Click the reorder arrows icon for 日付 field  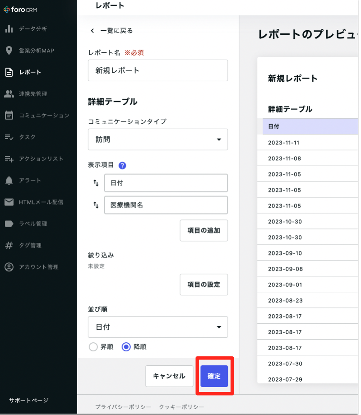point(96,183)
